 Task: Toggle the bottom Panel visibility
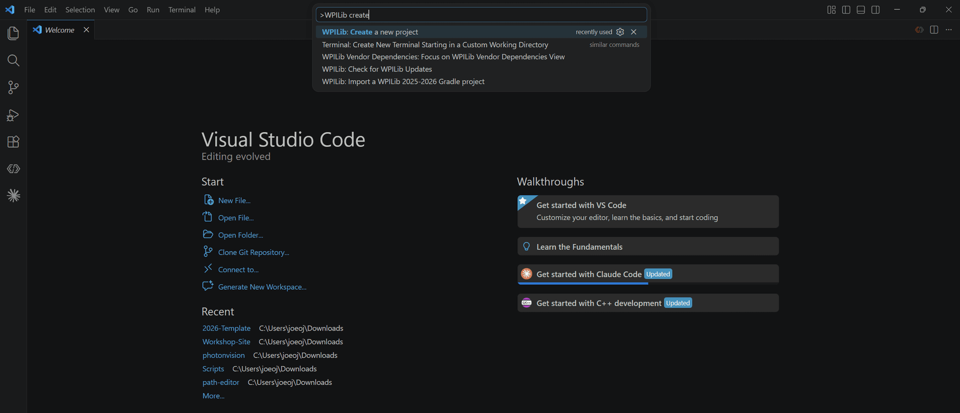[x=861, y=10]
